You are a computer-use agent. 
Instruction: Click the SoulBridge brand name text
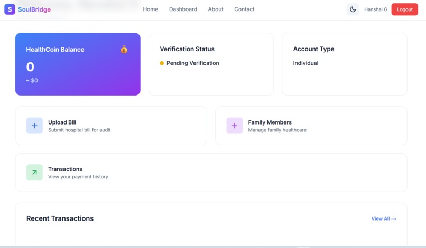[x=34, y=9]
